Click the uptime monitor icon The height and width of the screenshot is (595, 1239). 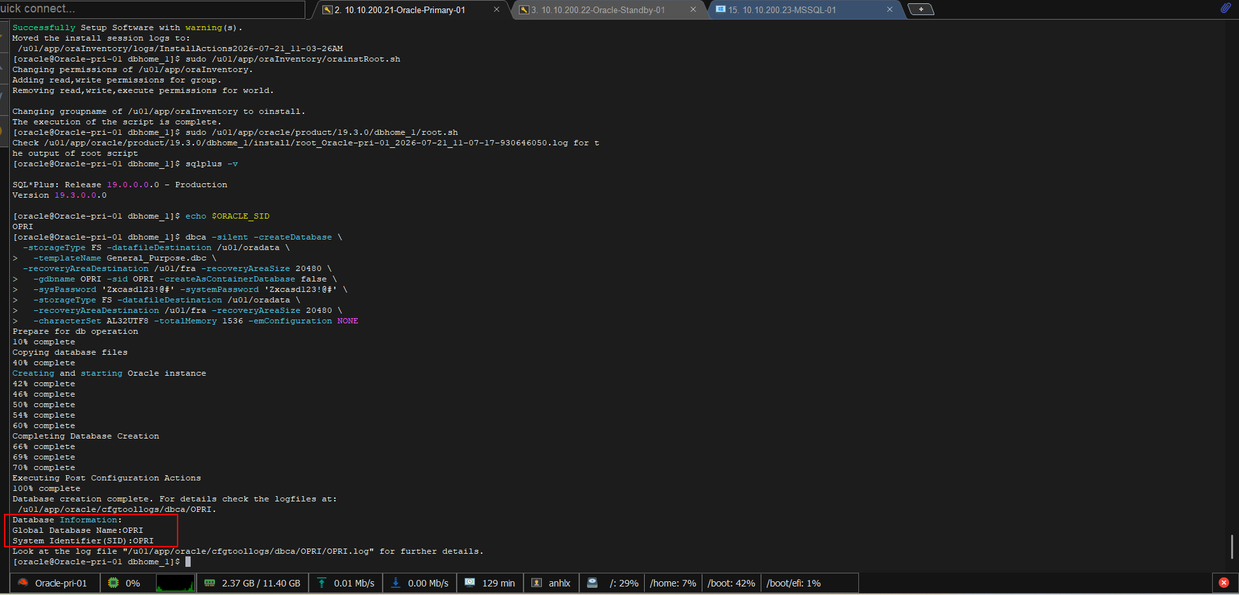point(470,583)
